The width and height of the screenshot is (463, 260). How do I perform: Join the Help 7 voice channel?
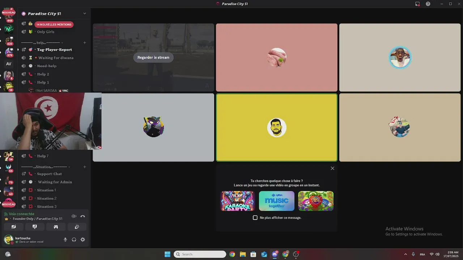pos(54,156)
